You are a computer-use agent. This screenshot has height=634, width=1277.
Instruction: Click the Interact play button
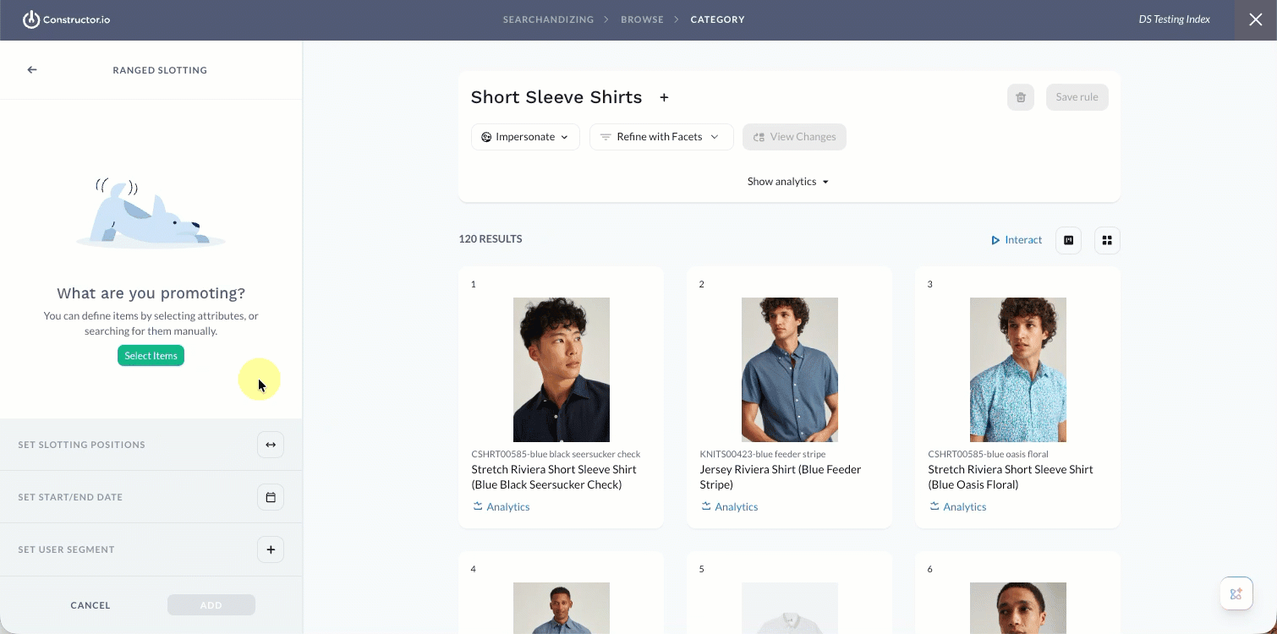point(1017,240)
